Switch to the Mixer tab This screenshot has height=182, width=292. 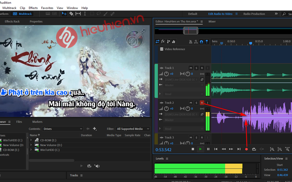(212, 21)
